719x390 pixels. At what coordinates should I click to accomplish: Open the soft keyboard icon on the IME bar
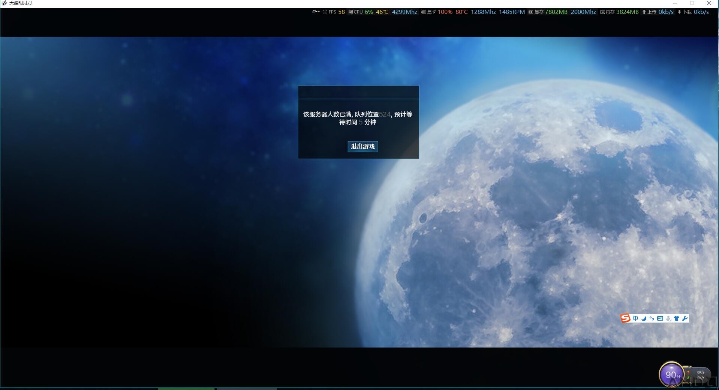[660, 318]
